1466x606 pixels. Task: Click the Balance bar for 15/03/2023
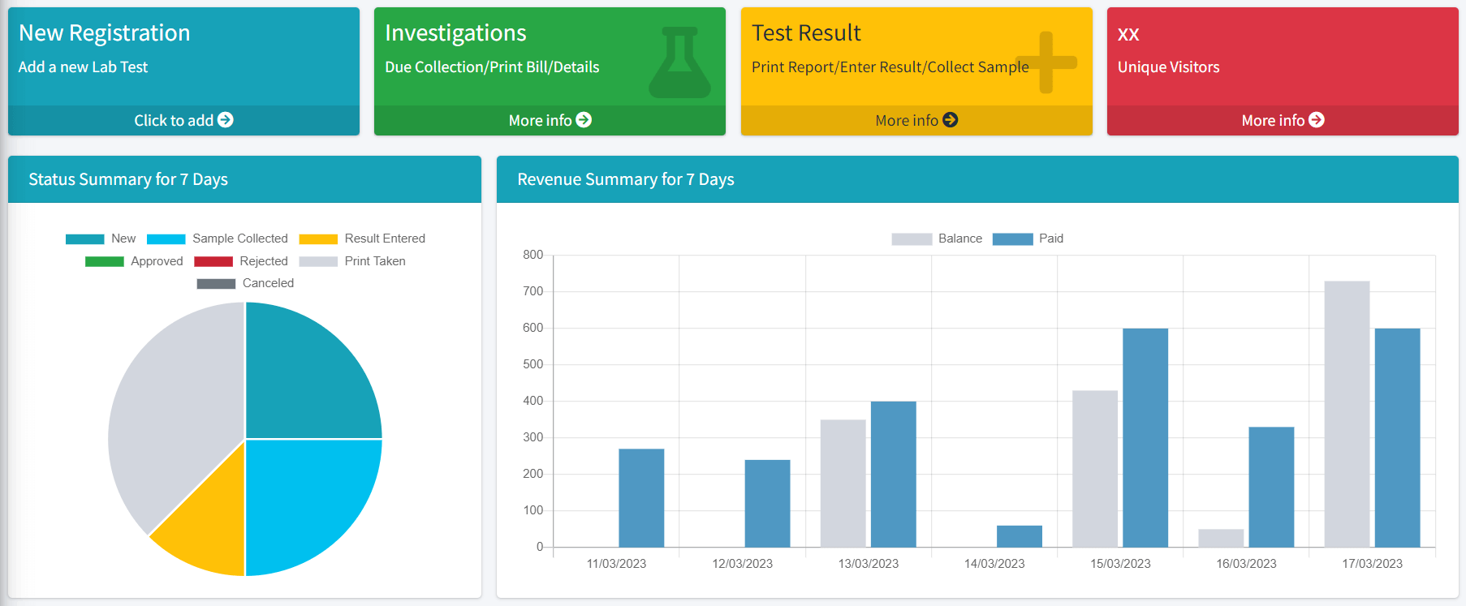click(x=1094, y=468)
